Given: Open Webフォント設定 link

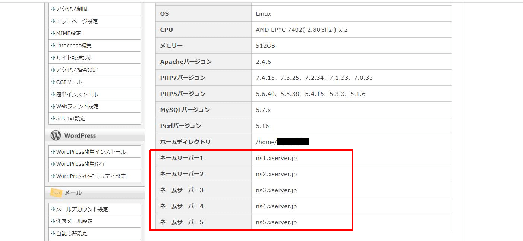Looking at the screenshot, I should click(77, 106).
